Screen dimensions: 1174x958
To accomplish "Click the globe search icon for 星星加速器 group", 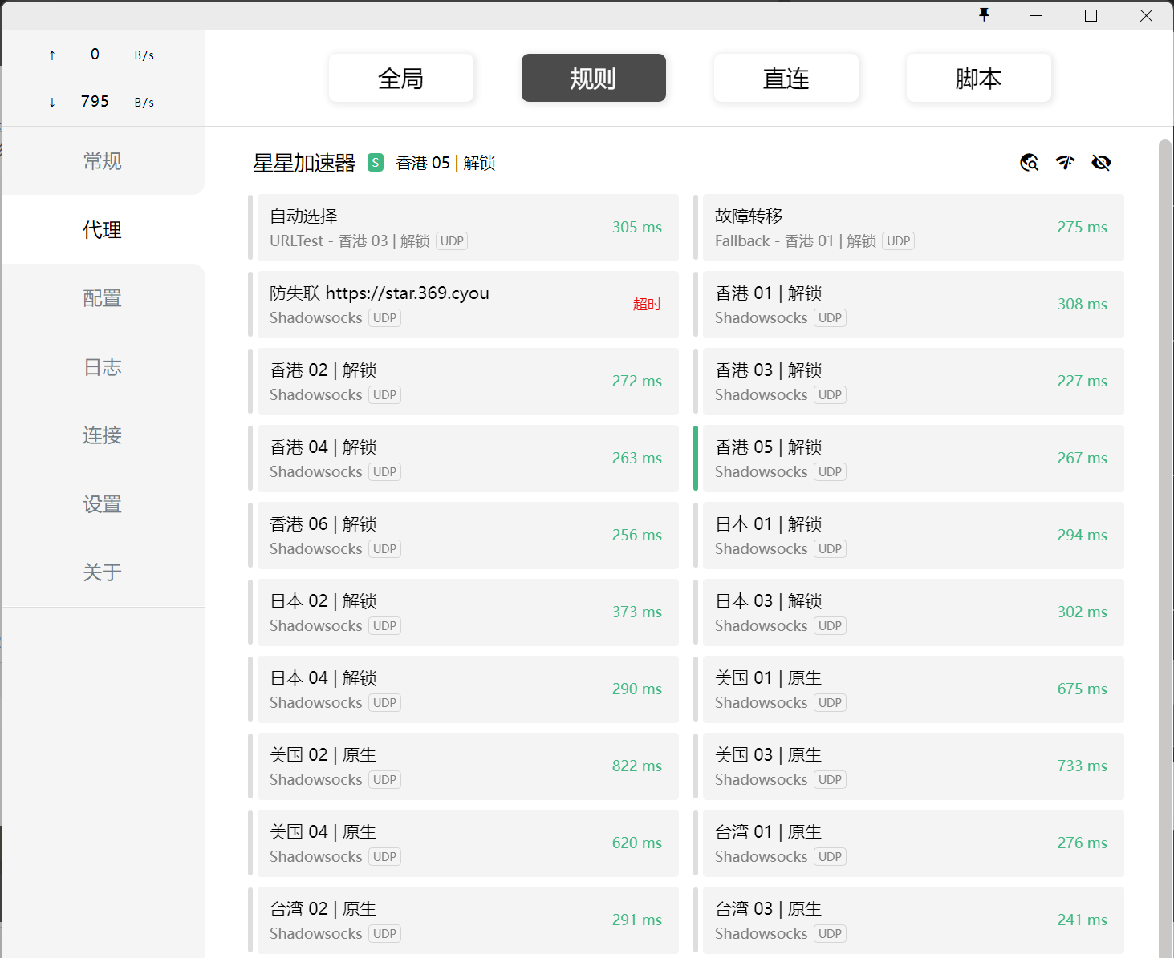I will coord(1029,163).
